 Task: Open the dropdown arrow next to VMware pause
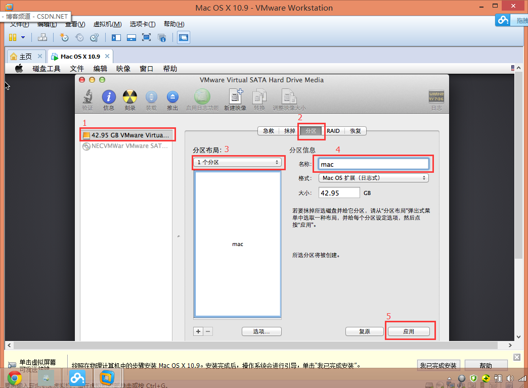pos(23,37)
